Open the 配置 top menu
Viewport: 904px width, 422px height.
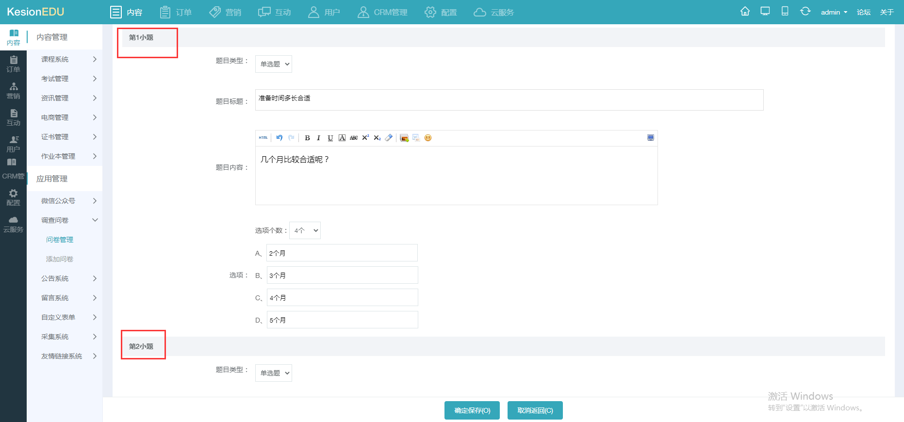pyautogui.click(x=441, y=12)
